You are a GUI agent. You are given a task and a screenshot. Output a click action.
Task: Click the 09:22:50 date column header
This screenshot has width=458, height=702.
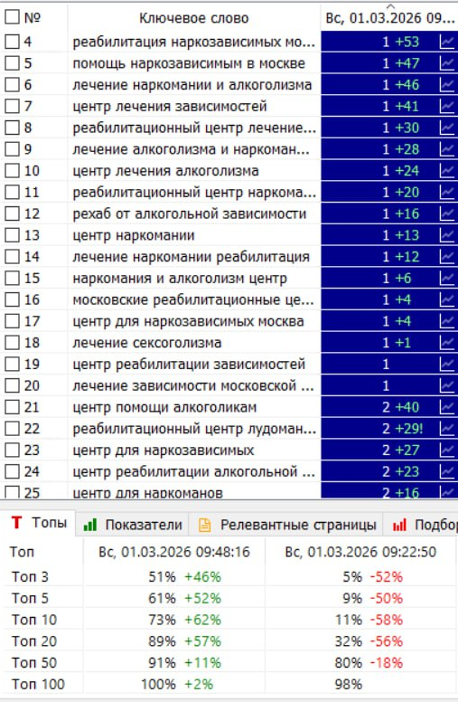pos(360,552)
